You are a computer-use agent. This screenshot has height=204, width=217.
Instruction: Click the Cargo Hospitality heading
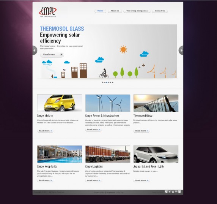tap(47, 166)
